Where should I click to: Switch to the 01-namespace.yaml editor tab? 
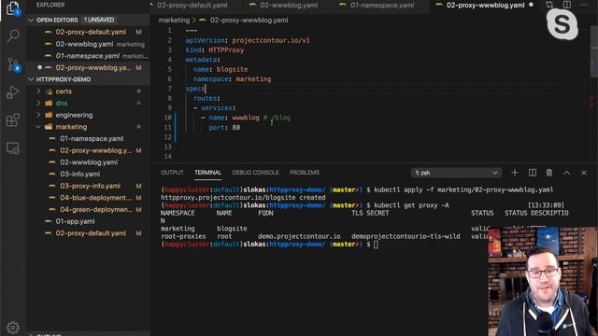(382, 5)
